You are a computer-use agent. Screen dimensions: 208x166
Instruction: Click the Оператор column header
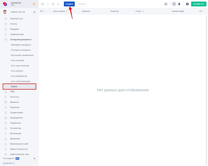(115, 11)
